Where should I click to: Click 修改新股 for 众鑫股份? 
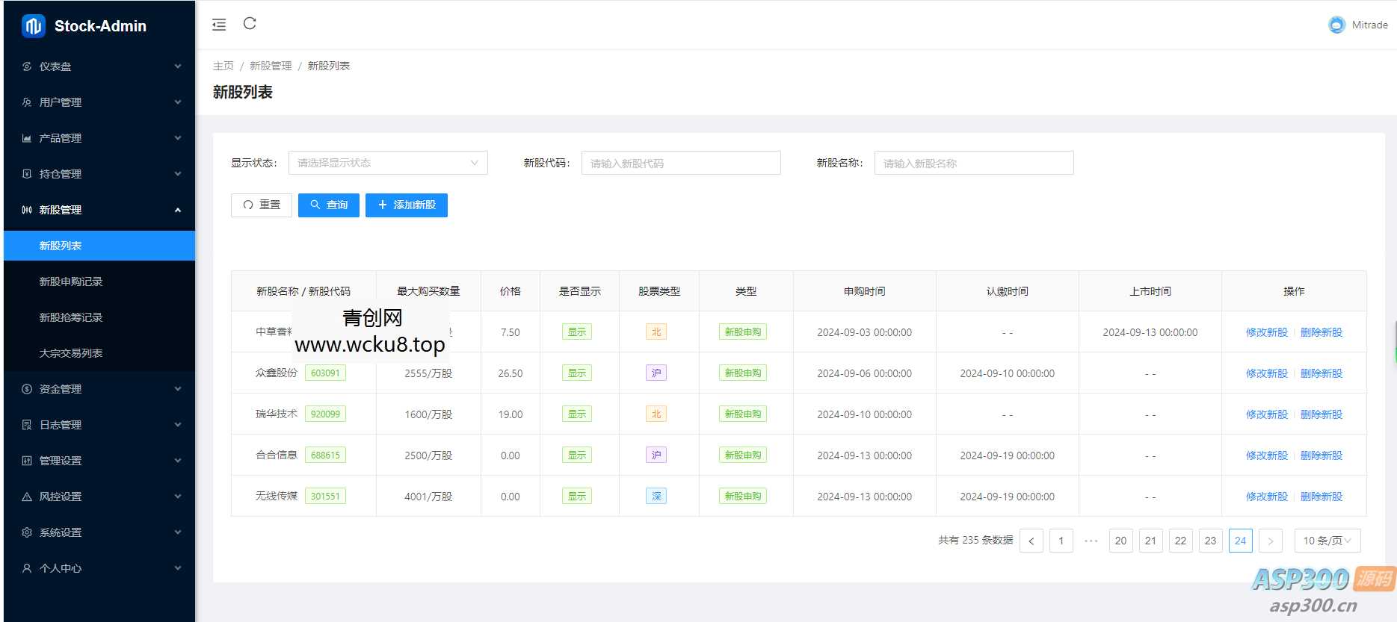click(1267, 373)
